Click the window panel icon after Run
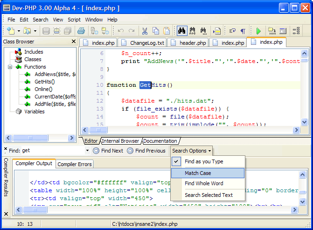Screen dimensions: 313x230 (x=283, y=31)
